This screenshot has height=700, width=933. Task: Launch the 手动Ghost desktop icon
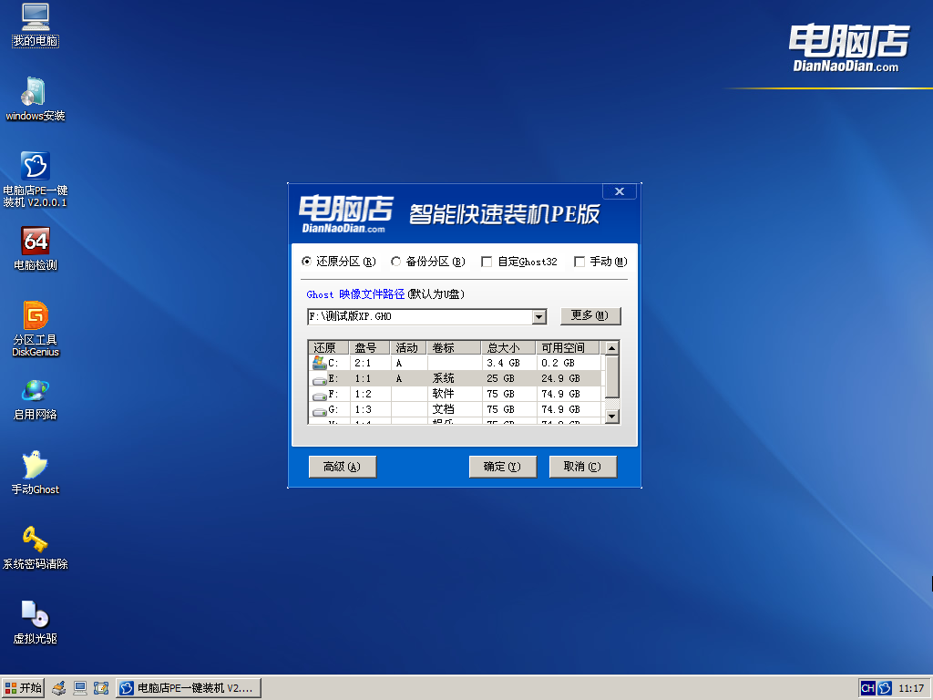(x=35, y=466)
